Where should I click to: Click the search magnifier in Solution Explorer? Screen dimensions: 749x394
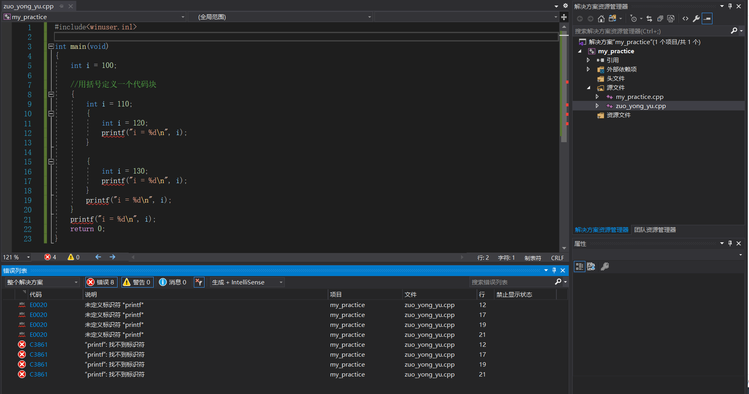coord(734,31)
